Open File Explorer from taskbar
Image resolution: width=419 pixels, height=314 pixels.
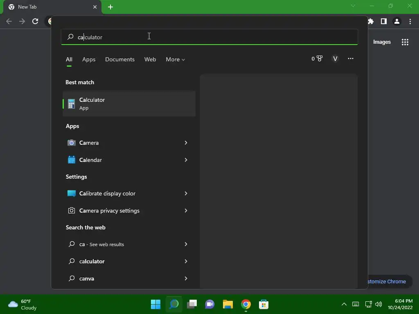228,304
